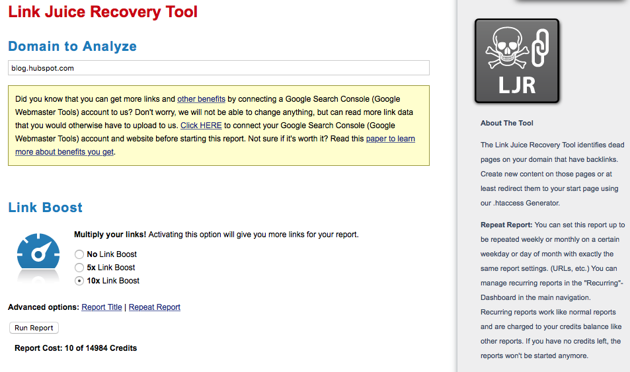Click the 'Repeat Report:' bold label in sidebar
The height and width of the screenshot is (372, 630).
[x=506, y=225]
